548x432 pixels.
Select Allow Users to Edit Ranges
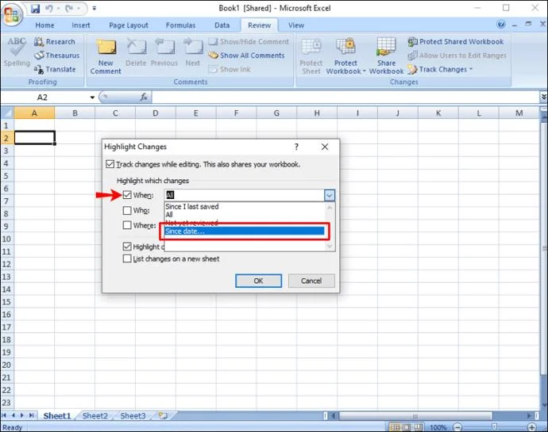coord(457,55)
